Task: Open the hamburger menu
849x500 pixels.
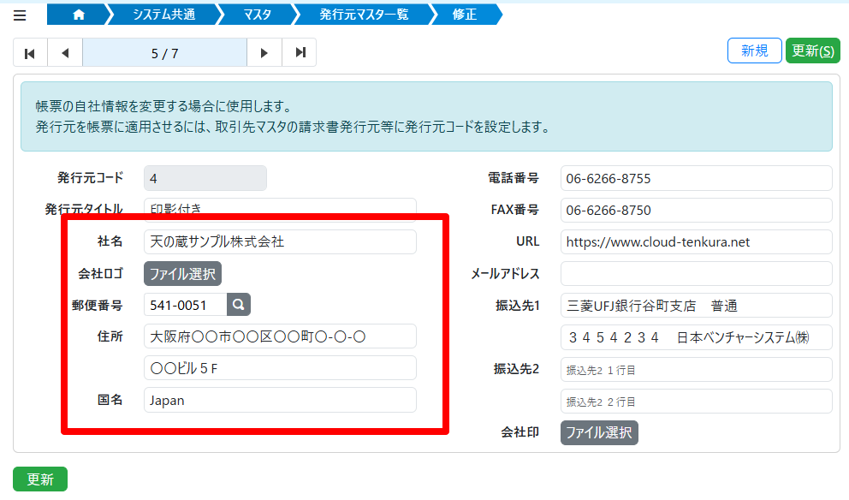Action: click(x=20, y=15)
